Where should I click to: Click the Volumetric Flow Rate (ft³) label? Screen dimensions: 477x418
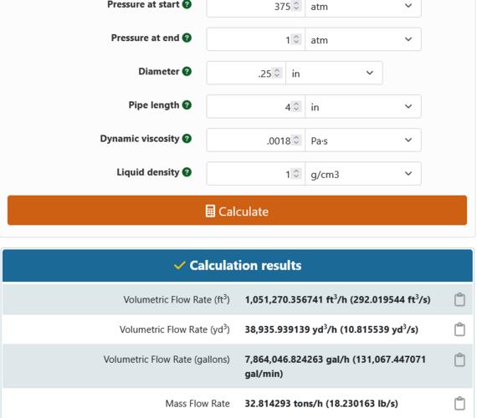click(x=177, y=299)
